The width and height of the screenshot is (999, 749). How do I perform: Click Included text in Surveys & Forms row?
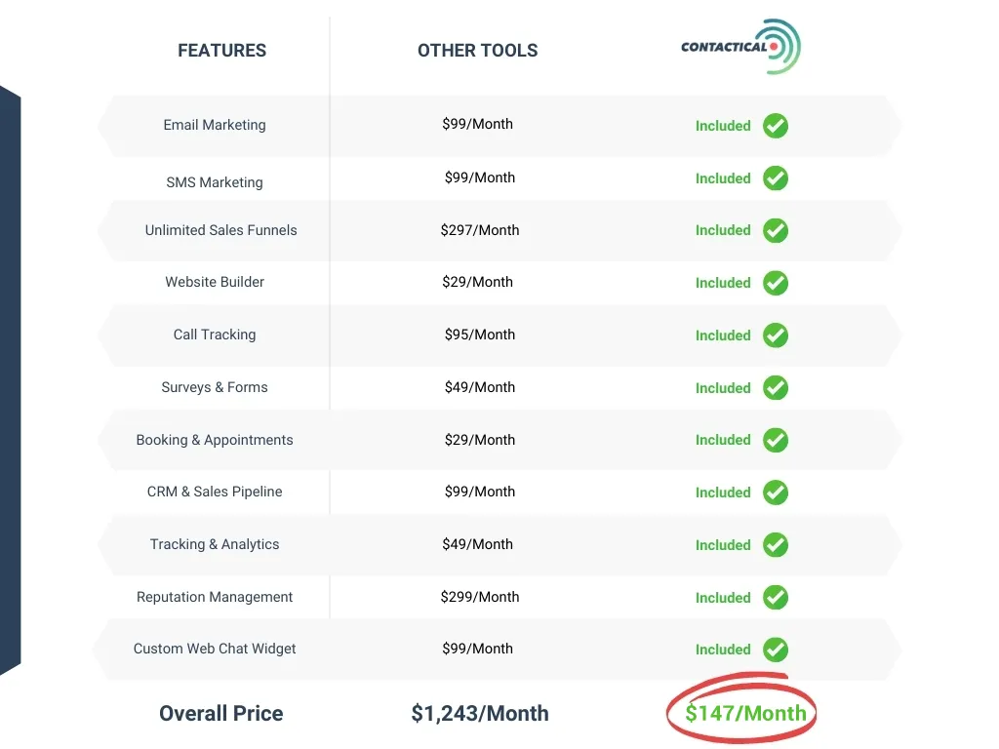723,388
